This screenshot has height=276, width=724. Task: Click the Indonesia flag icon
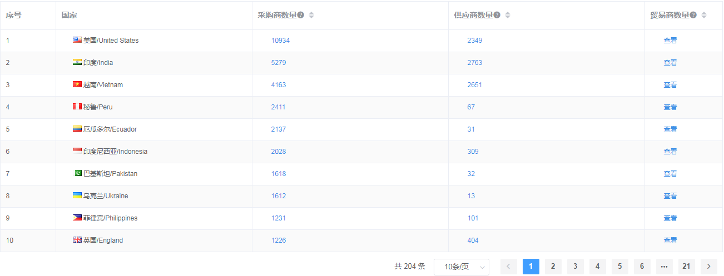77,151
